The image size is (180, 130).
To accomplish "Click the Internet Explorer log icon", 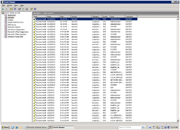I will pyautogui.click(x=6, y=27).
